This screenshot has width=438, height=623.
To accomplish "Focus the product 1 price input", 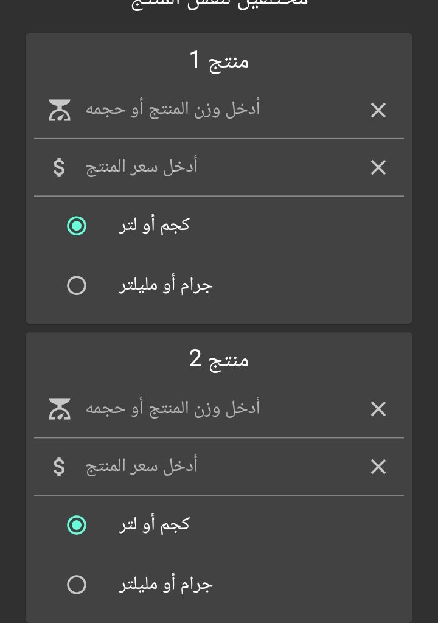I will pos(219,167).
